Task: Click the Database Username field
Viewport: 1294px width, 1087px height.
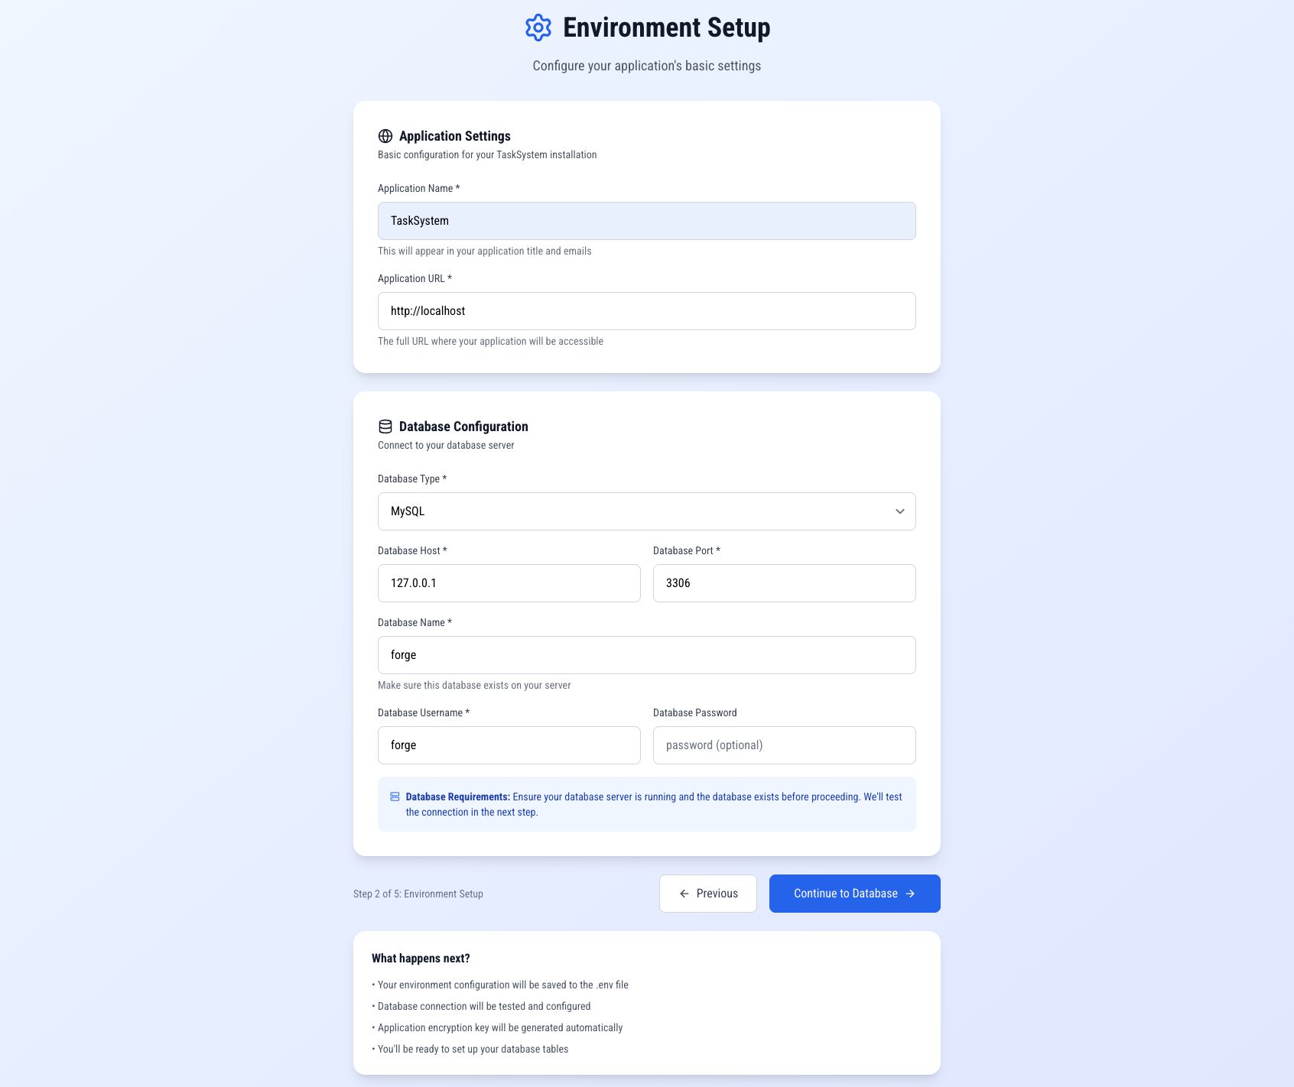Action: click(509, 745)
